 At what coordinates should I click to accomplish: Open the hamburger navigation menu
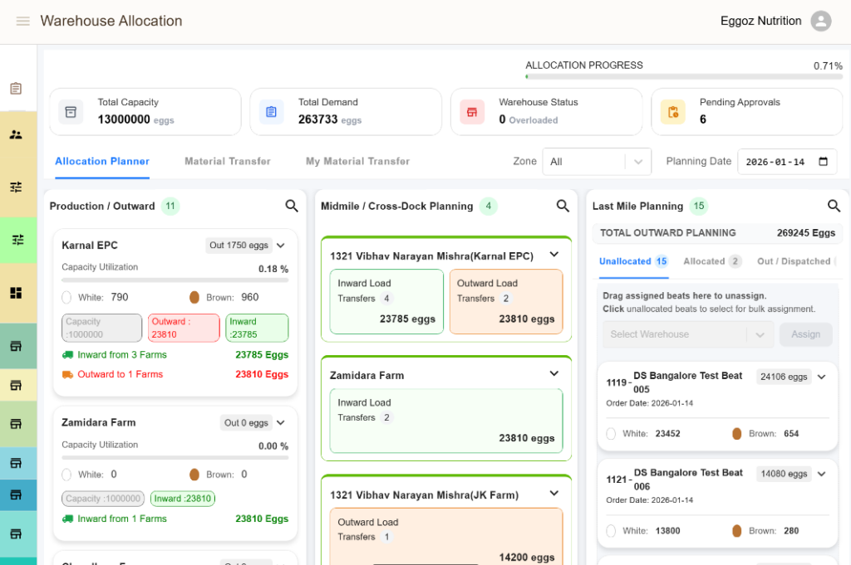click(23, 22)
